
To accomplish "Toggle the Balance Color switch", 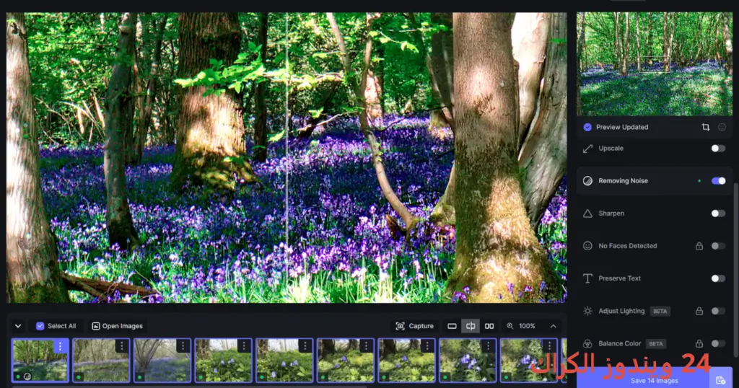I will (x=718, y=344).
